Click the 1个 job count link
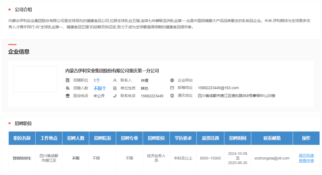This screenshot has height=175, width=322. click(97, 80)
